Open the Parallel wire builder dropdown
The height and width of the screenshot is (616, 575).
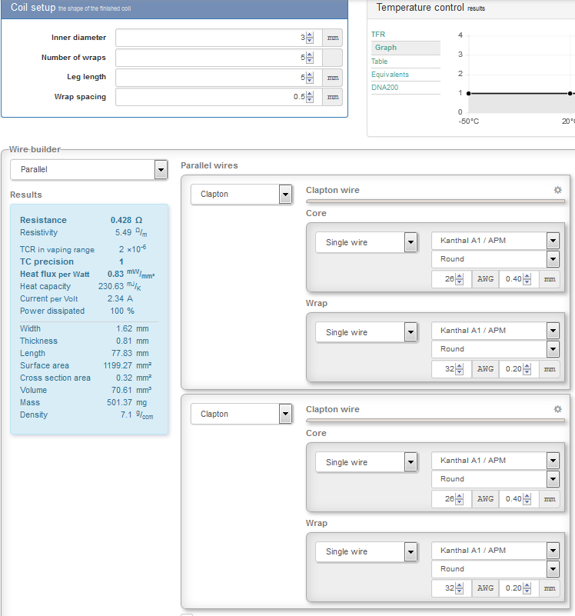89,170
